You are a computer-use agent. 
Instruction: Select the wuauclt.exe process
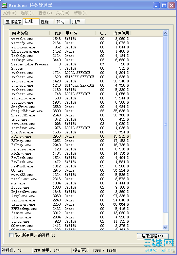click(71, 39)
